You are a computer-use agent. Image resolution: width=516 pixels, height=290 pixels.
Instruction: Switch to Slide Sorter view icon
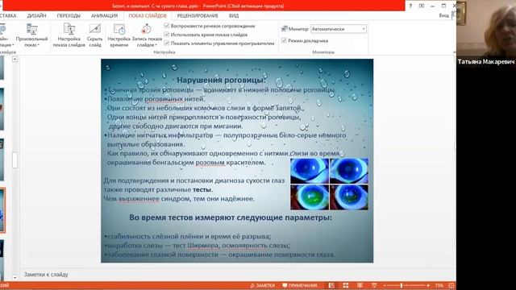(346, 285)
